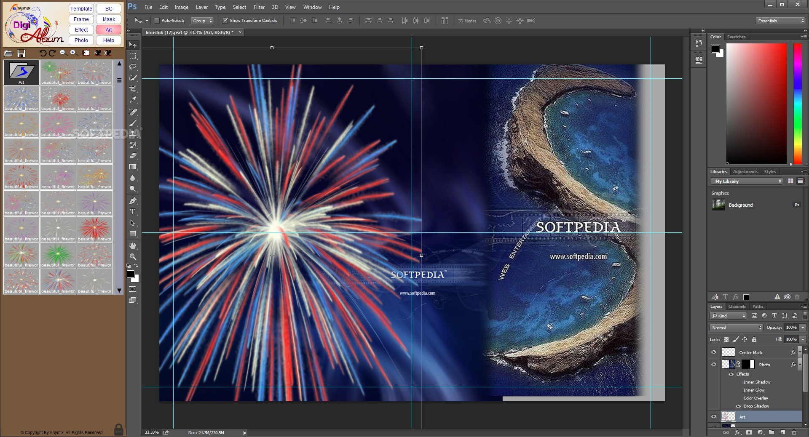Open the Fill slider dropdown arrow

(803, 339)
